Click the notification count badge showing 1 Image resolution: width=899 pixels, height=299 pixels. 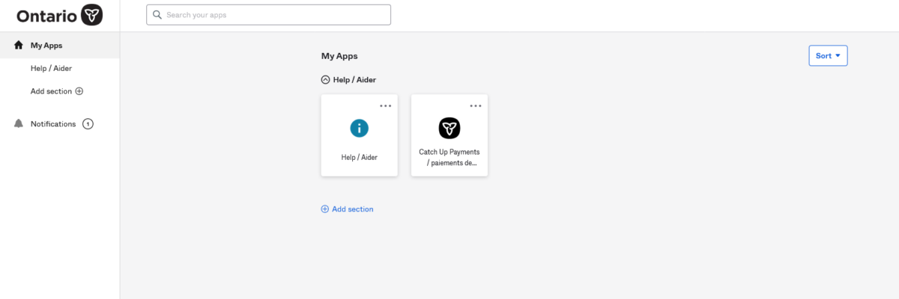(x=88, y=124)
